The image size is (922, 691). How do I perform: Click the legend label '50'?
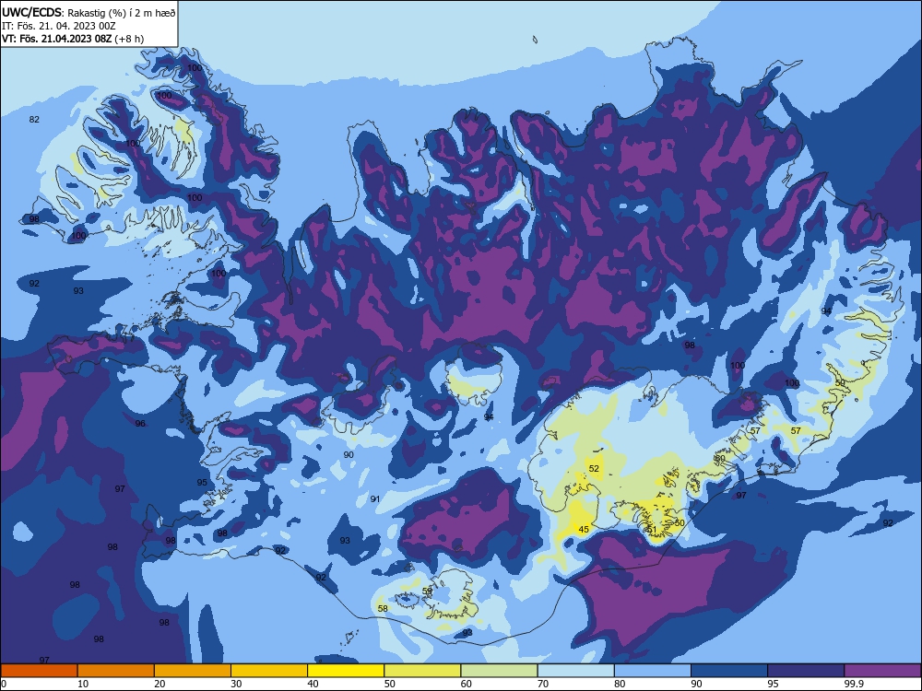pyautogui.click(x=389, y=684)
